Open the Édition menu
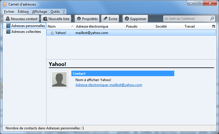The image size is (219, 134). tap(23, 12)
